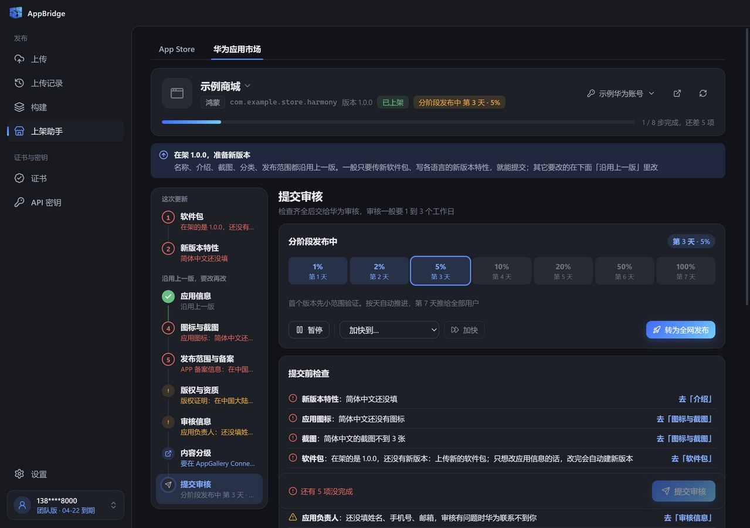Click error icon beside 还有 5 项没完成
This screenshot has height=528, width=750.
tap(293, 491)
